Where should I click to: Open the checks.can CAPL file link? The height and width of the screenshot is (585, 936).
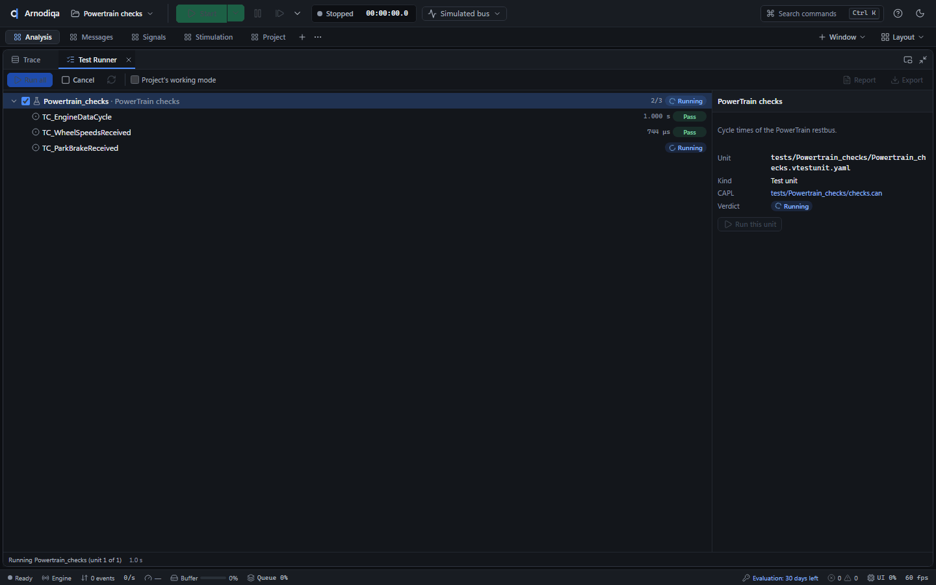pyautogui.click(x=826, y=193)
